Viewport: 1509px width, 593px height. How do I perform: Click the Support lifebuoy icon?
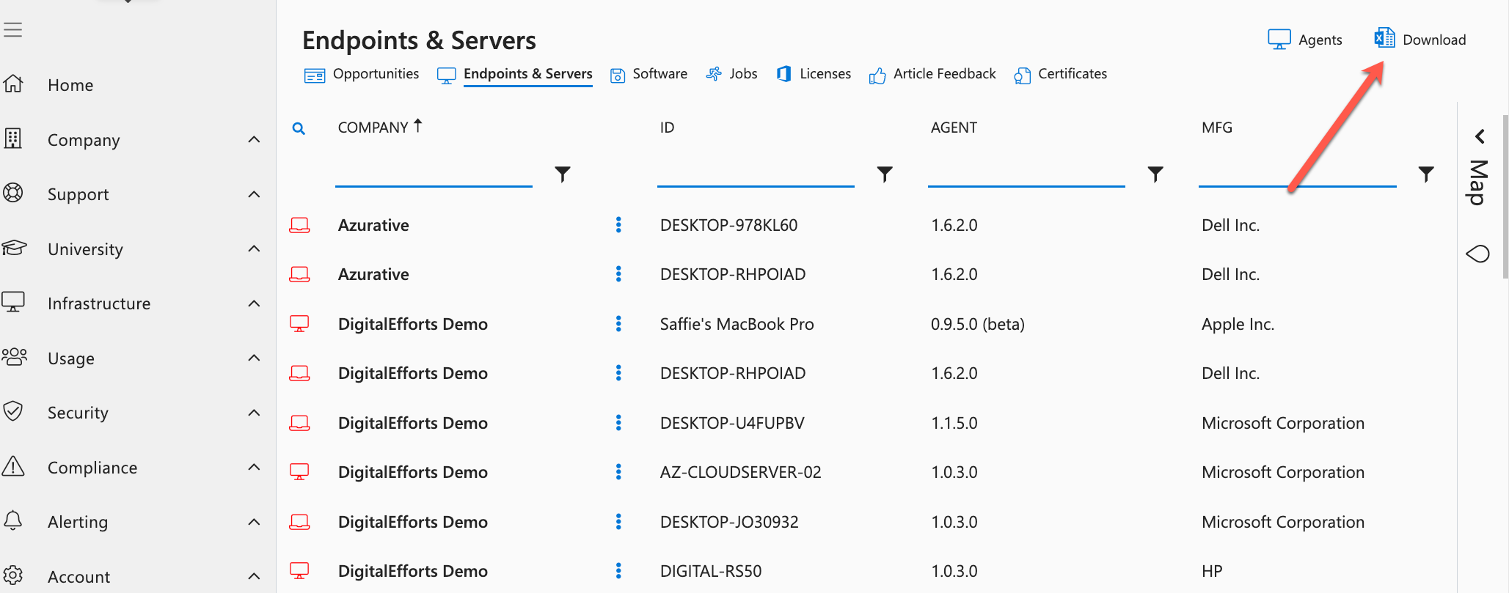pos(13,194)
